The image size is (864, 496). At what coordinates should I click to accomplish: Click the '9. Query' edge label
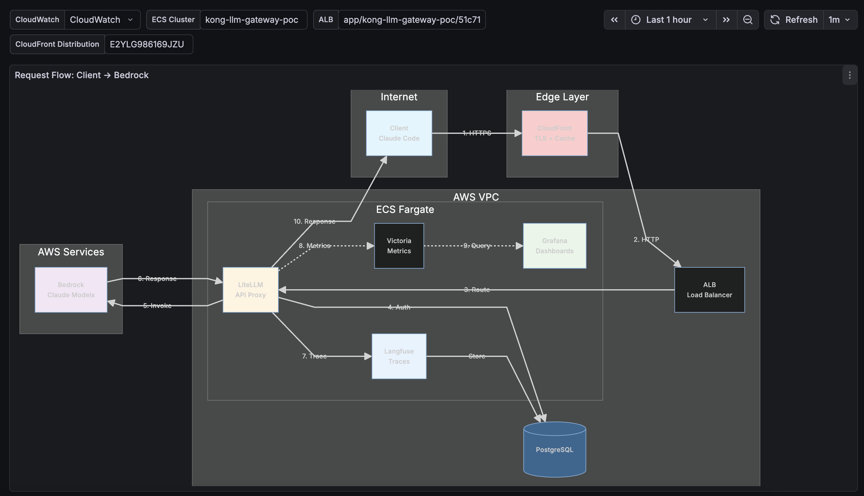tap(477, 246)
